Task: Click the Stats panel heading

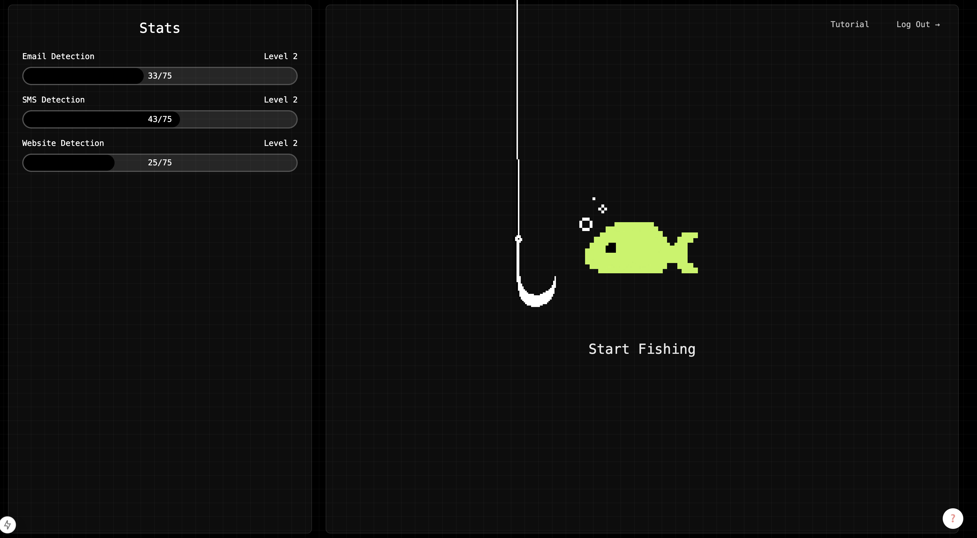Action: [x=160, y=28]
